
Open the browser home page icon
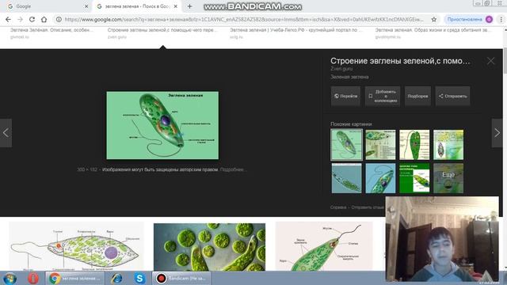(x=44, y=19)
